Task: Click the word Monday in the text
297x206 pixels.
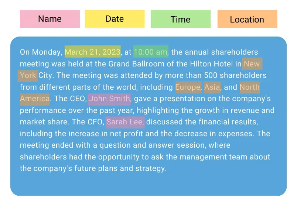Action: point(47,52)
